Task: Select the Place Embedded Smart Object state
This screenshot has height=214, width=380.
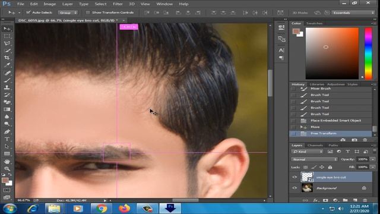Action: point(331,121)
